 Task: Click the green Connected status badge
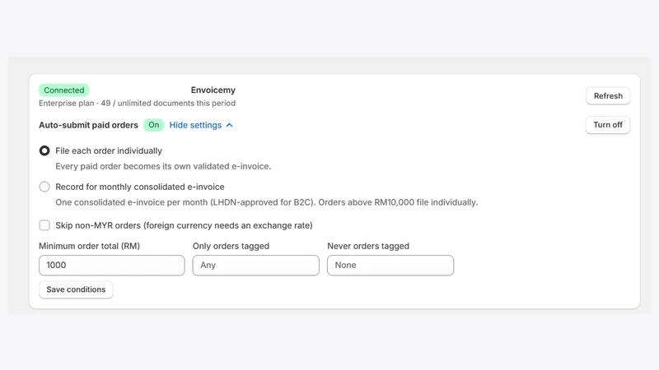(64, 90)
